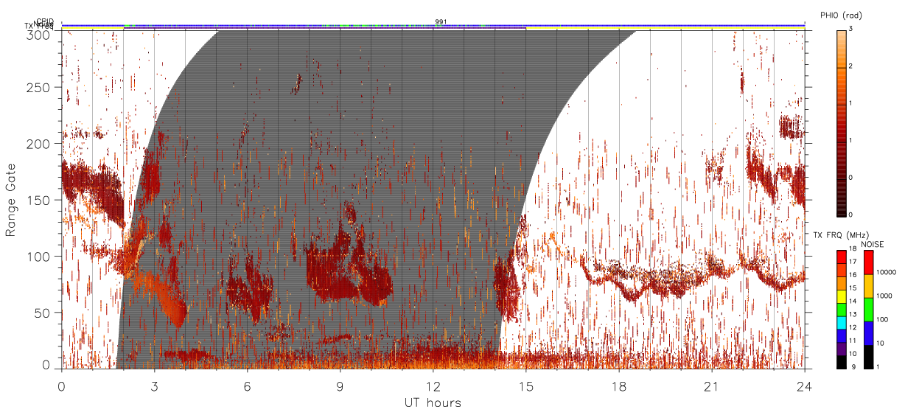The image size is (905, 418).
Task: Click the 14 label on TX FRQ scale
Action: click(x=852, y=301)
